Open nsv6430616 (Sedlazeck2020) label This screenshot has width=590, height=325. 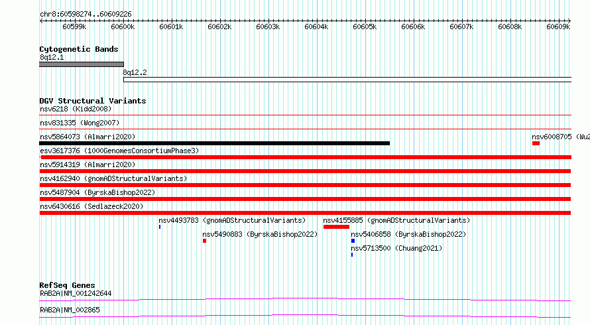[x=91, y=206]
